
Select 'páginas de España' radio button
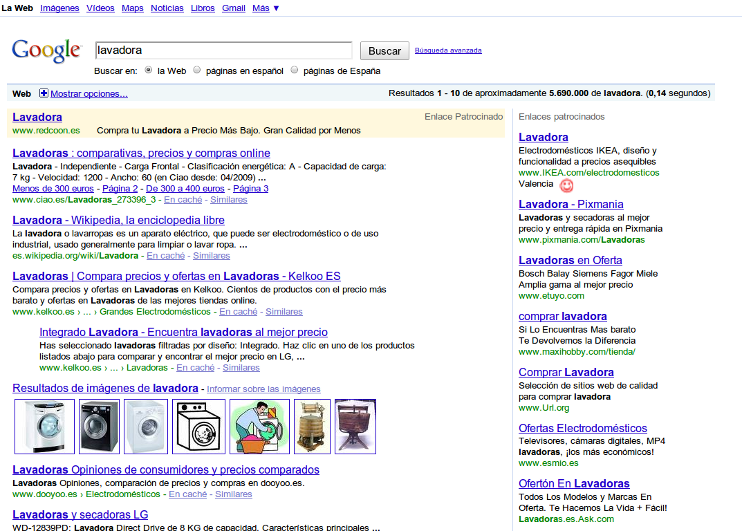point(295,71)
